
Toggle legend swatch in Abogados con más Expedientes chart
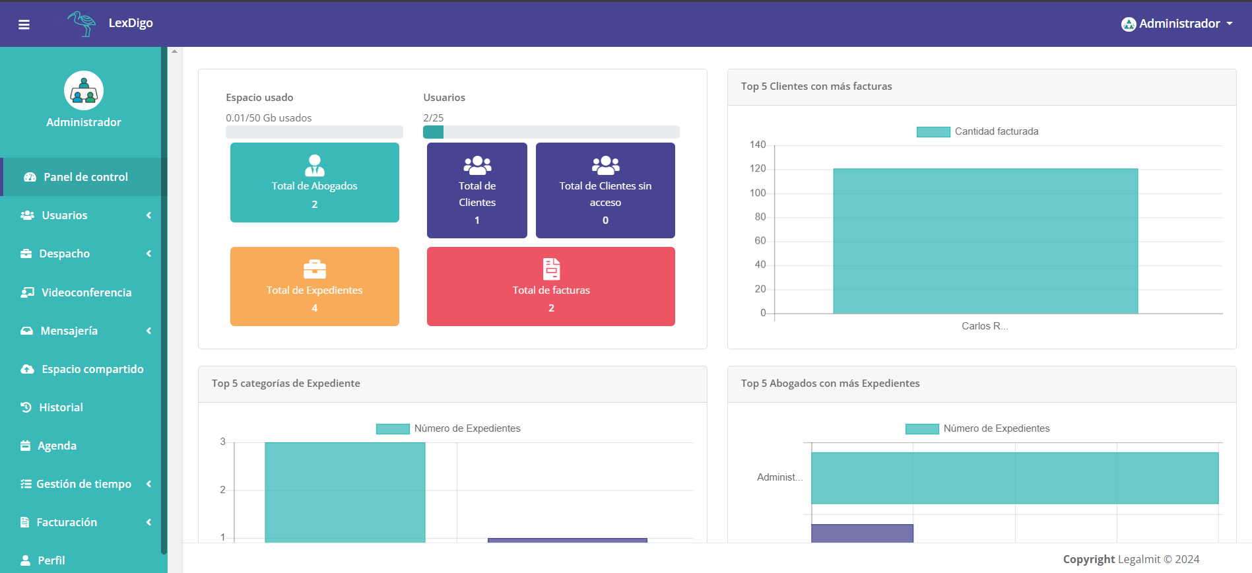[922, 429]
